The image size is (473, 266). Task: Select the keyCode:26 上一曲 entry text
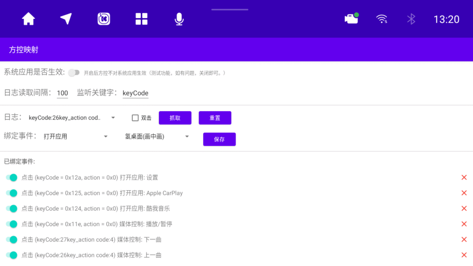91,255
